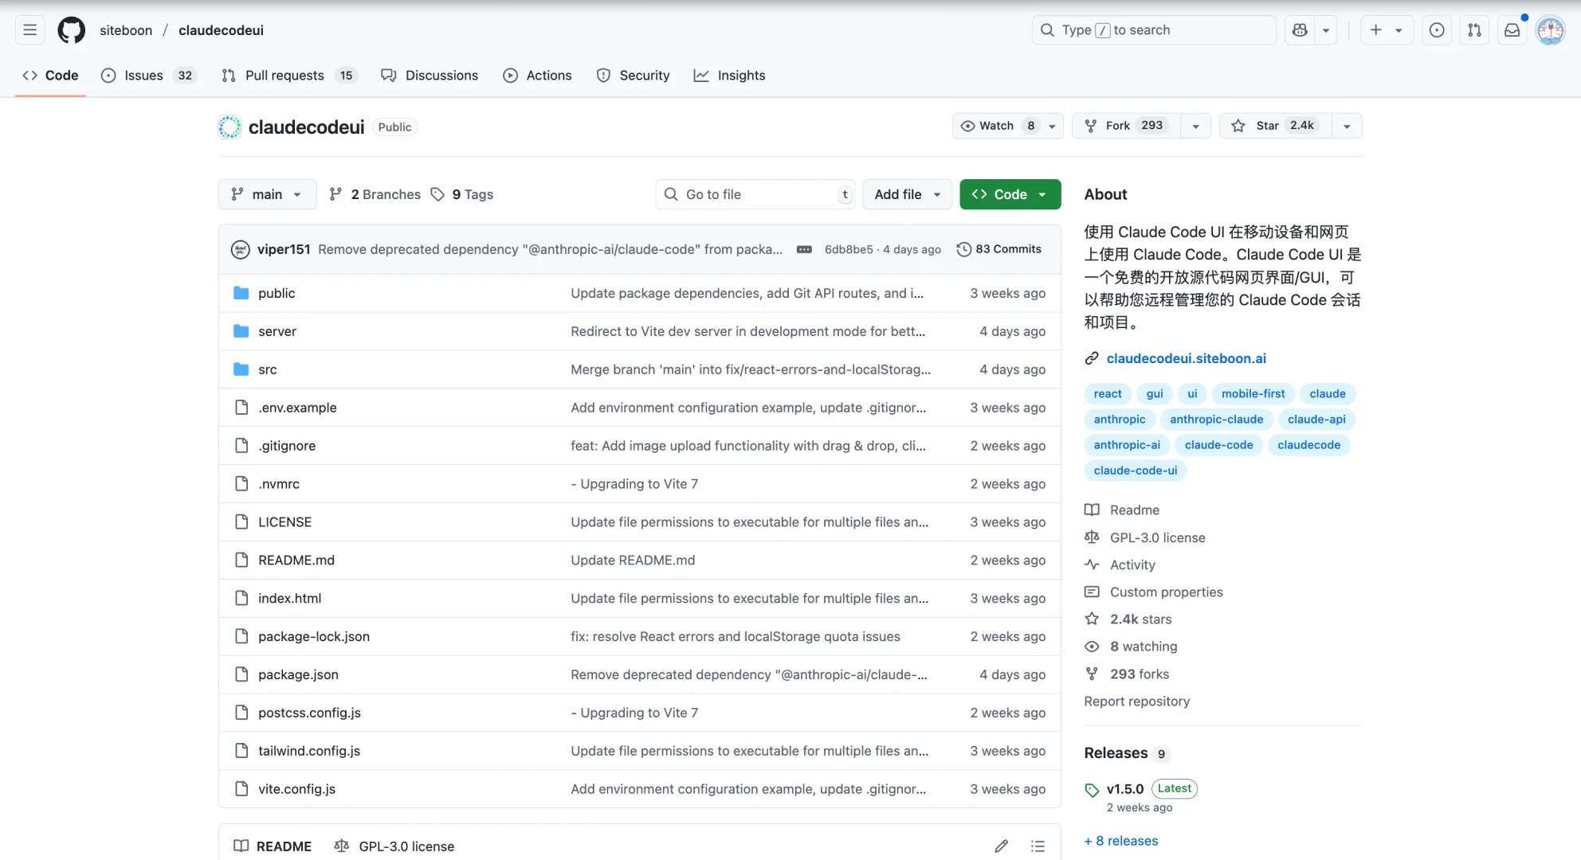
Task: Open the hamburger navigation menu
Action: [30, 30]
